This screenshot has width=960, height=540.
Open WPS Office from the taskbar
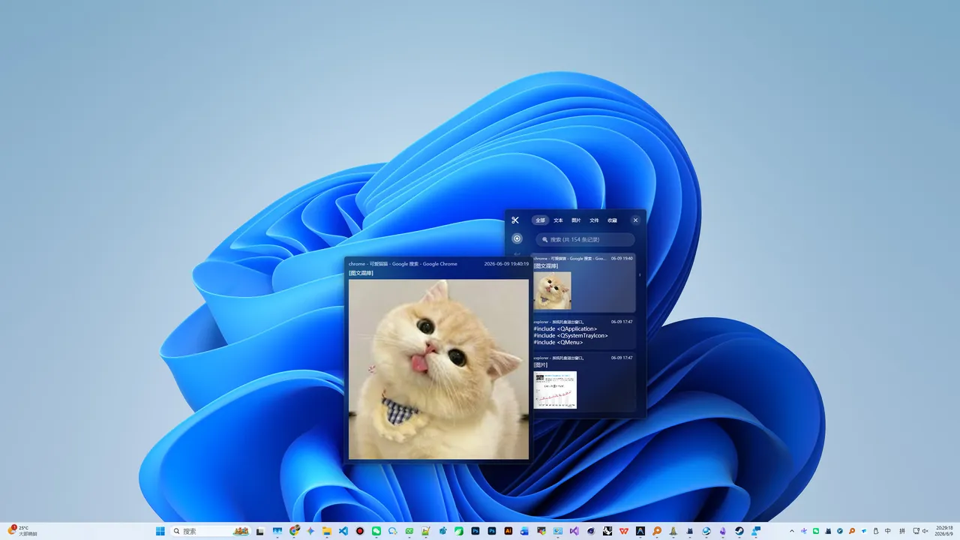pyautogui.click(x=624, y=531)
